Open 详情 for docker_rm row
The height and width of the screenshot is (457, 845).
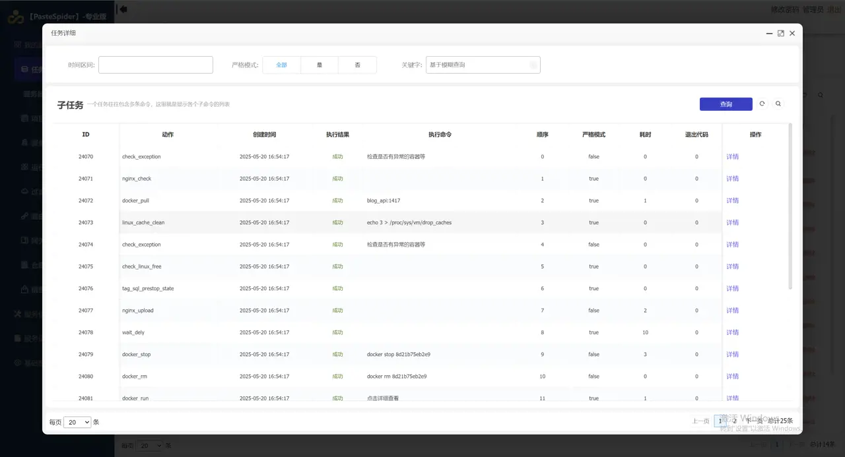click(733, 377)
